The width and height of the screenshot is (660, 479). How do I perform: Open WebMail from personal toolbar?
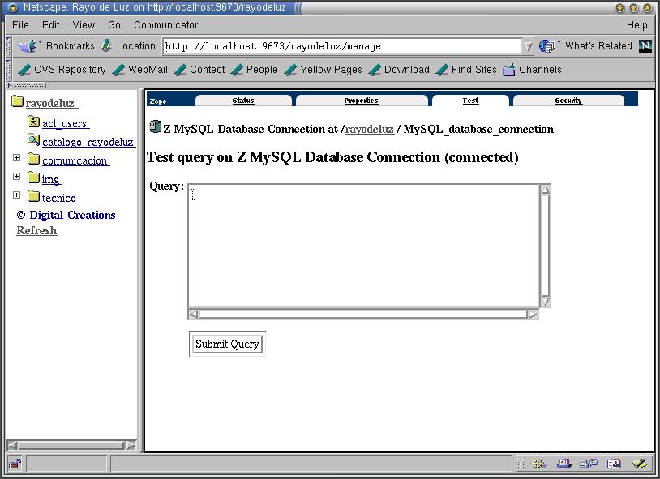point(140,70)
